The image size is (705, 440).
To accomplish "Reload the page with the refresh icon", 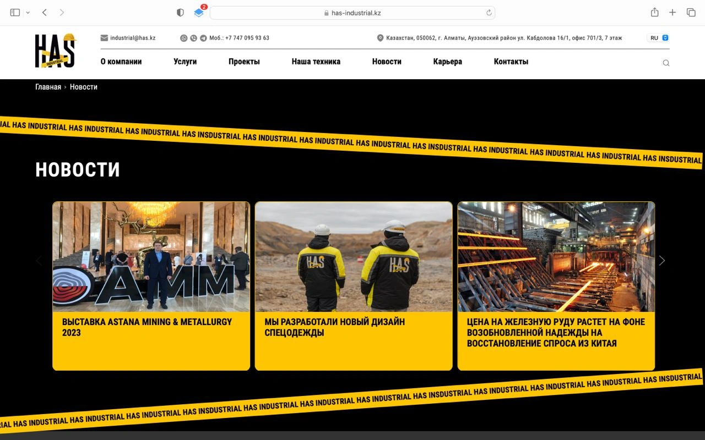I will click(x=489, y=13).
